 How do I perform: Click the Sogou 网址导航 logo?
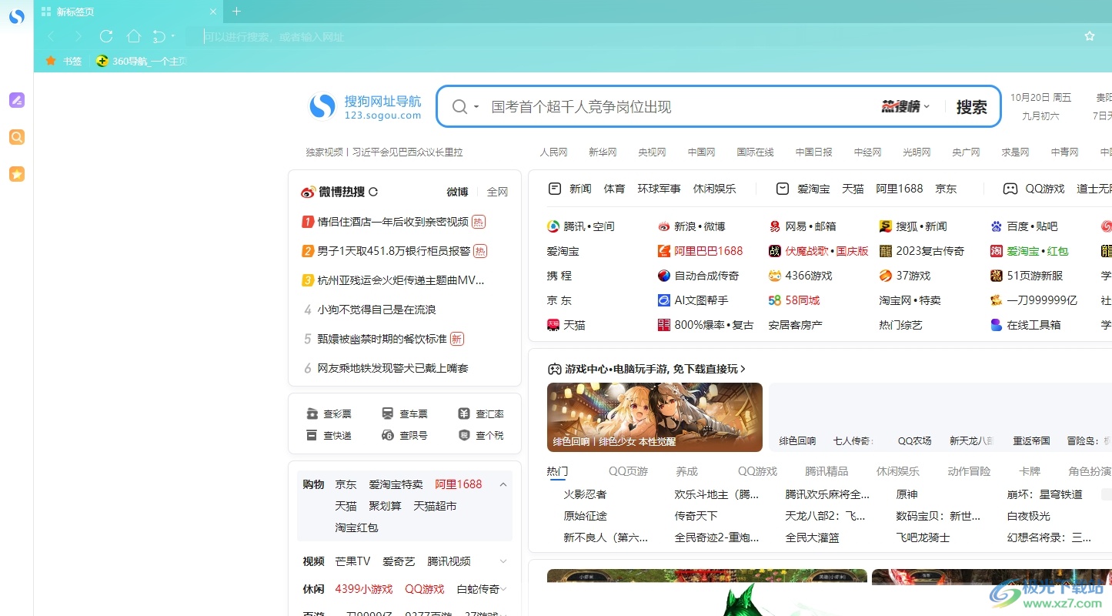365,106
